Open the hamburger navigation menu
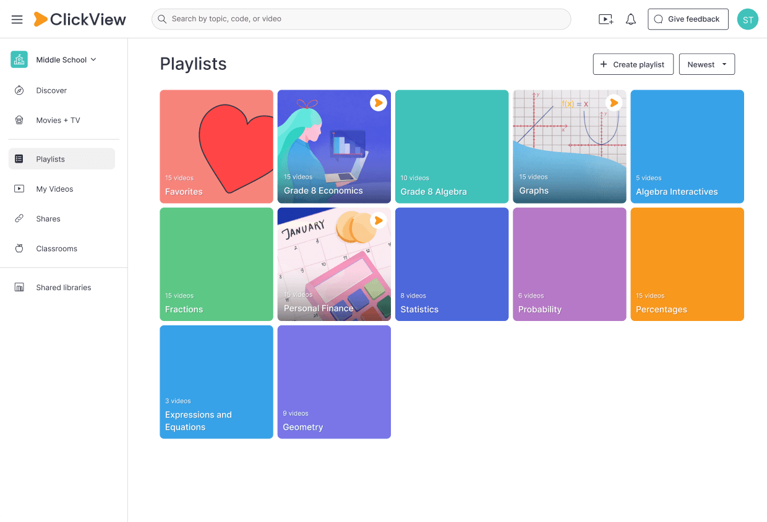Viewport: 767px width, 522px height. coord(17,19)
